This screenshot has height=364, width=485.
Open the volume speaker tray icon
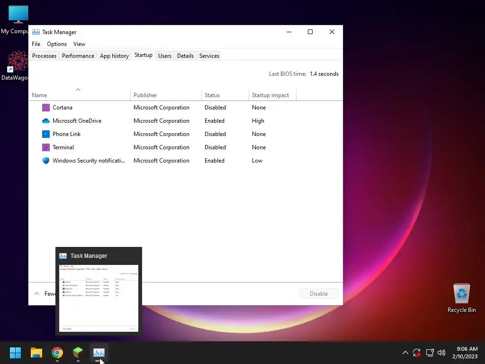(441, 353)
